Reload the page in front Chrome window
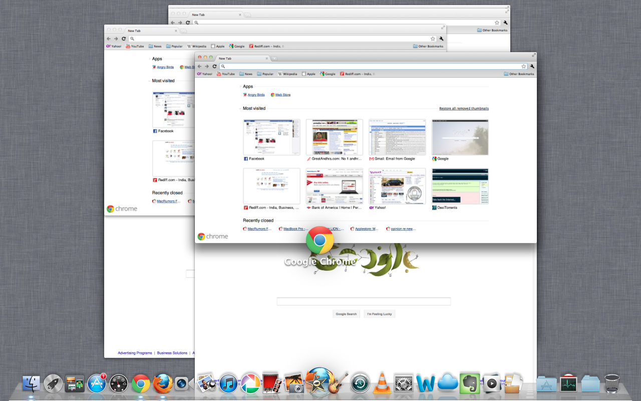Screen dimensions: 641x401 tap(214, 66)
